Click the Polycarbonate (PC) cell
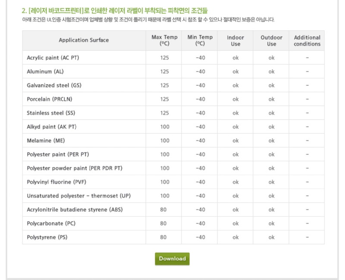345x280 pixels. click(x=51, y=223)
